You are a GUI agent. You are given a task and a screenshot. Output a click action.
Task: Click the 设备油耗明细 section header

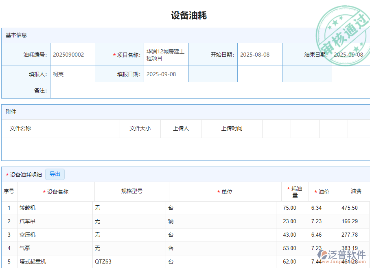coord(24,174)
